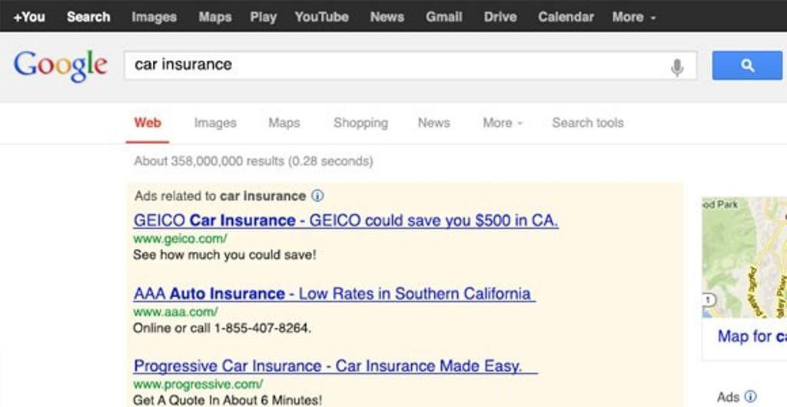This screenshot has height=407, width=787.
Task: Switch to the Shopping results tab
Action: coord(361,124)
